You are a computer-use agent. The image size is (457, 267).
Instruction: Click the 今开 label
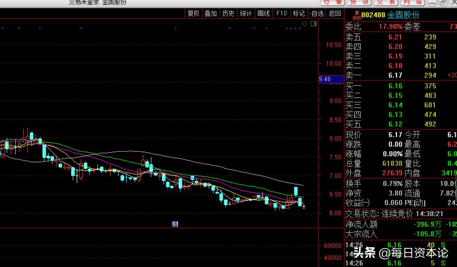click(x=412, y=135)
